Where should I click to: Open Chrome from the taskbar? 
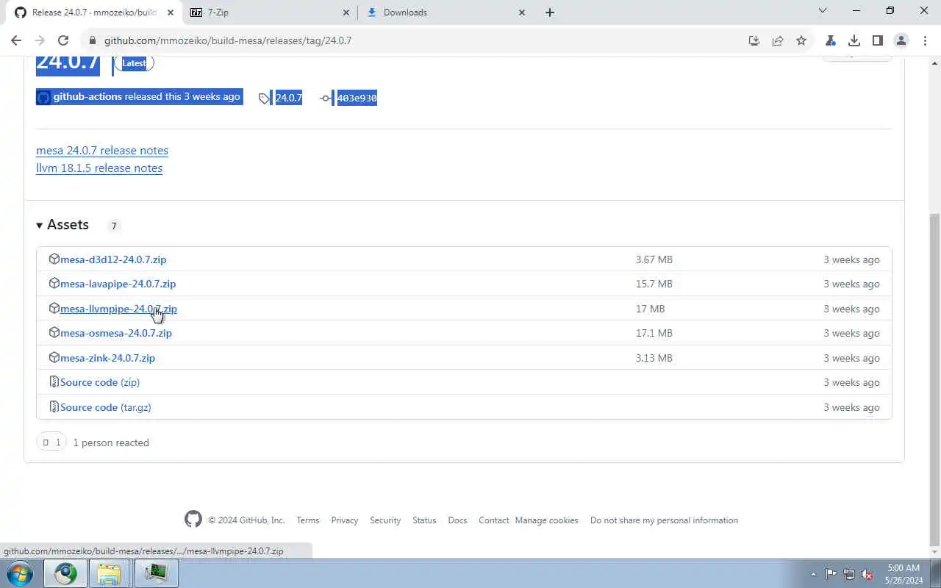pyautogui.click(x=65, y=573)
